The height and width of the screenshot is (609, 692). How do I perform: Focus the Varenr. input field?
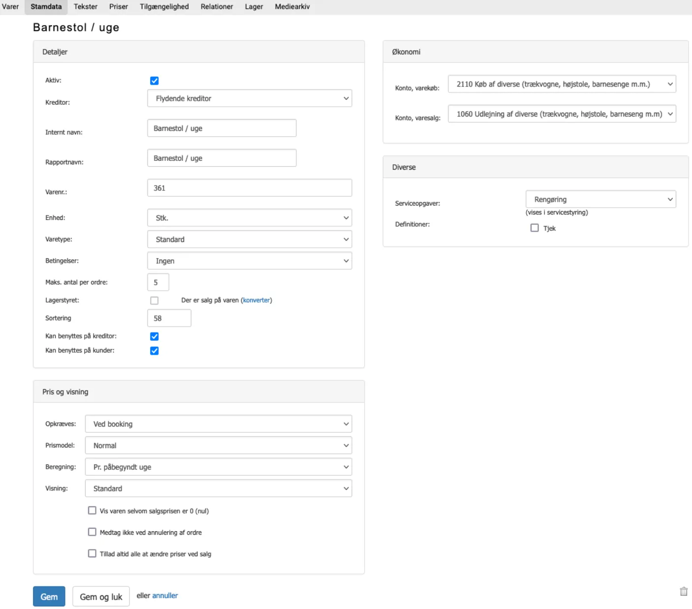point(250,188)
